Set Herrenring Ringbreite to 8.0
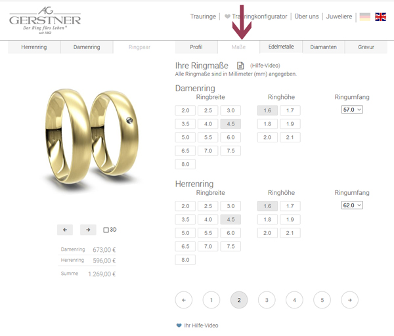The width and height of the screenshot is (394, 336). tap(185, 260)
